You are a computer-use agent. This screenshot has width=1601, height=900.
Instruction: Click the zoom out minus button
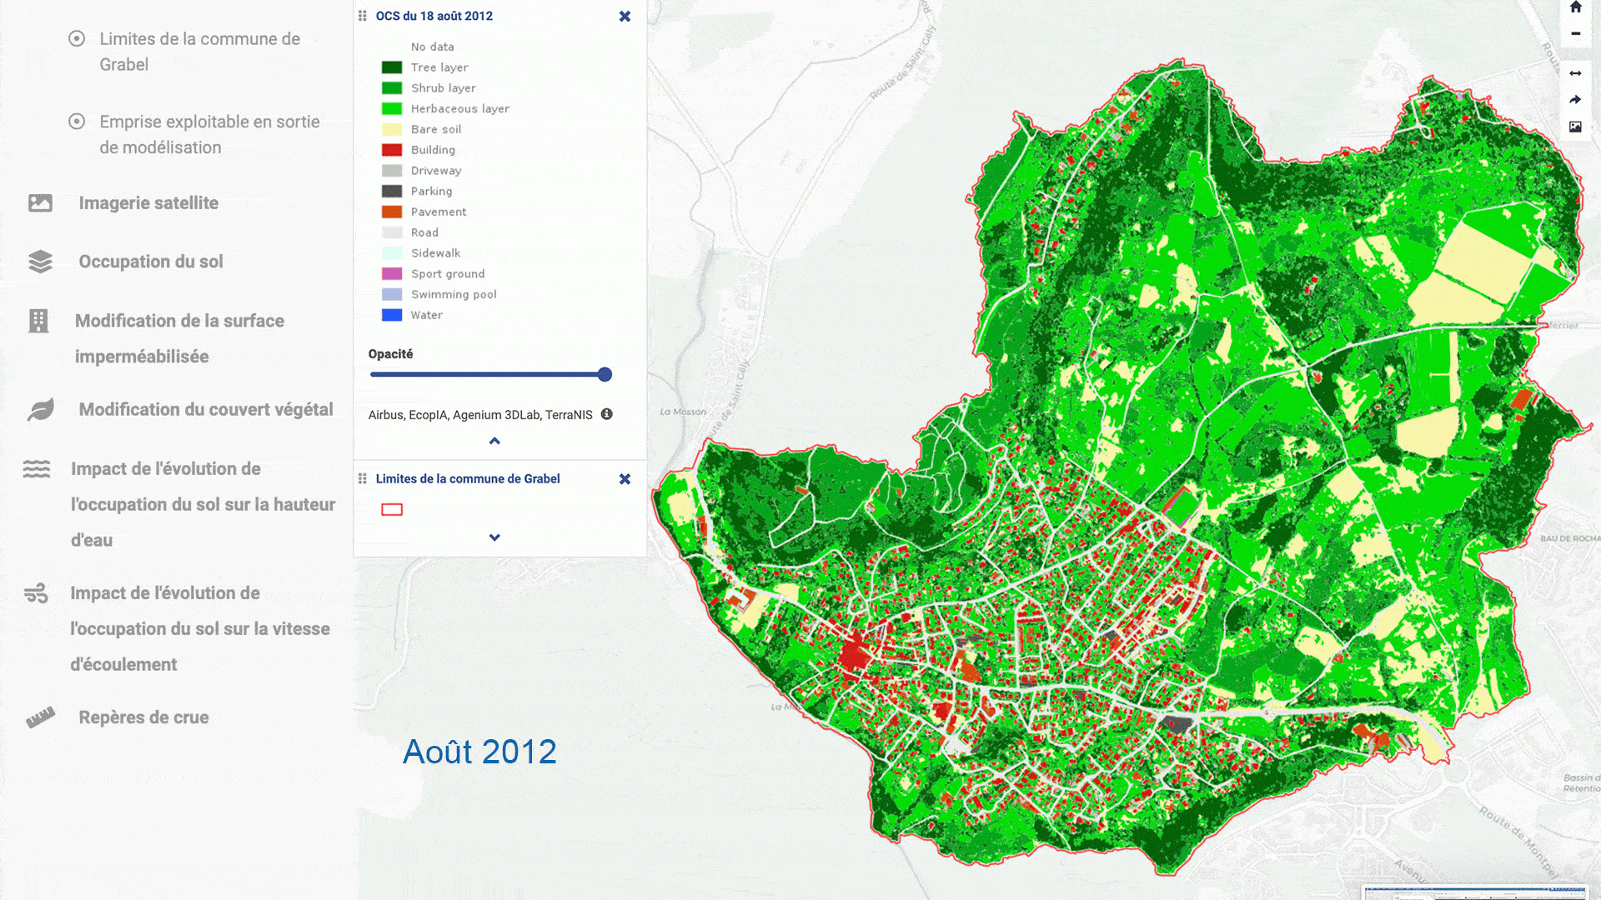pyautogui.click(x=1576, y=33)
